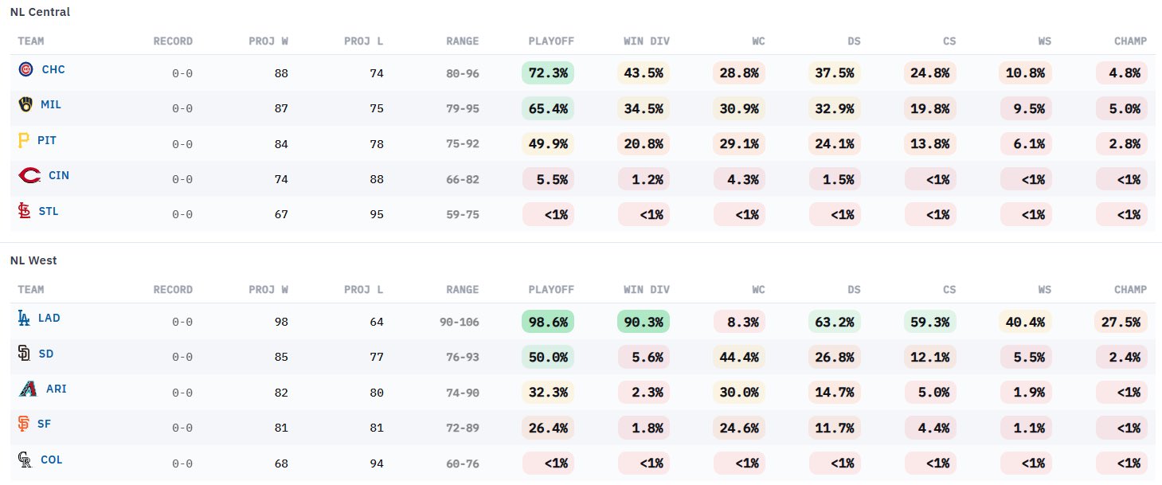Open the COL team link

(x=51, y=460)
